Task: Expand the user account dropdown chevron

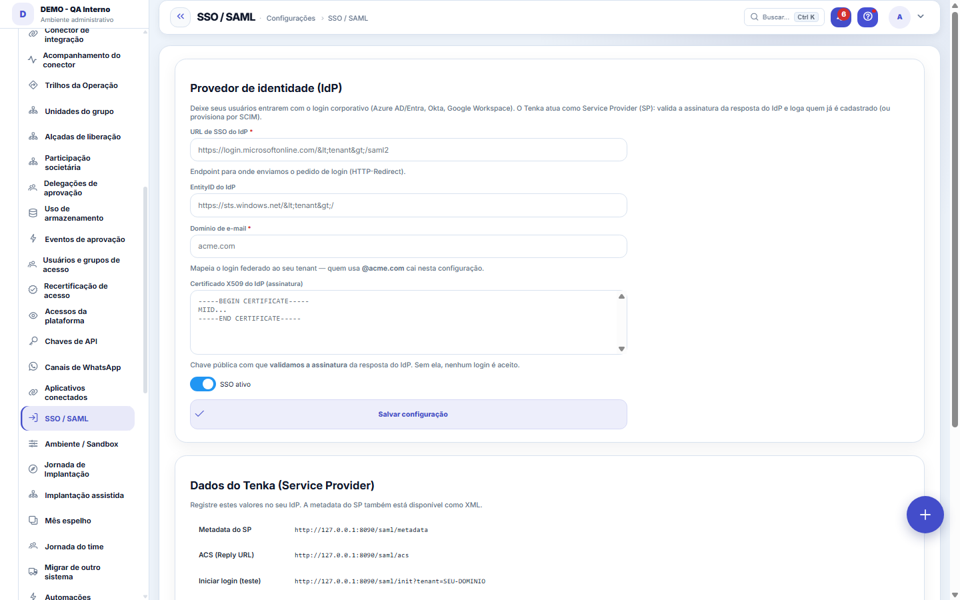Action: [x=921, y=17]
